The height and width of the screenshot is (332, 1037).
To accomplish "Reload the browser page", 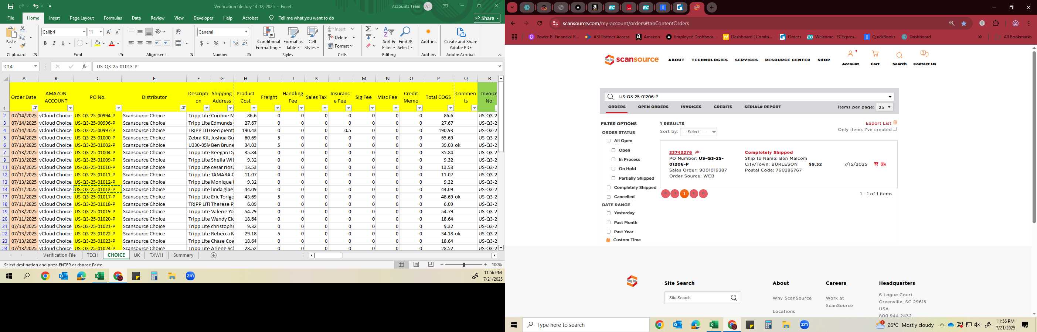I will coord(540,23).
